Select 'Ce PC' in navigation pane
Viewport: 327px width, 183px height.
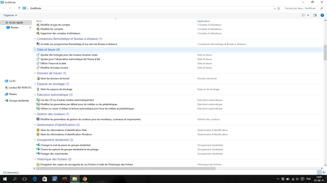click(x=12, y=81)
